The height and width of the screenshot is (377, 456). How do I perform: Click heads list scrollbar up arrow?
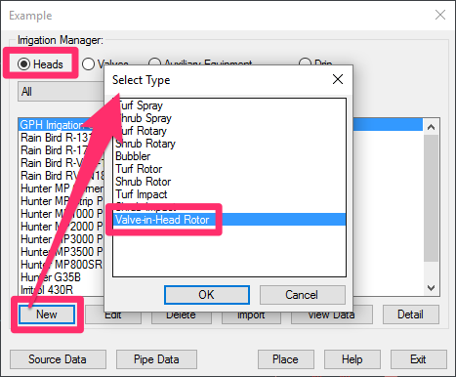pyautogui.click(x=432, y=127)
